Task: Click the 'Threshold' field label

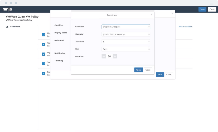Action: point(80,41)
